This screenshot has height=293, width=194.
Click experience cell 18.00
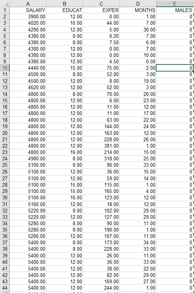click(x=101, y=204)
